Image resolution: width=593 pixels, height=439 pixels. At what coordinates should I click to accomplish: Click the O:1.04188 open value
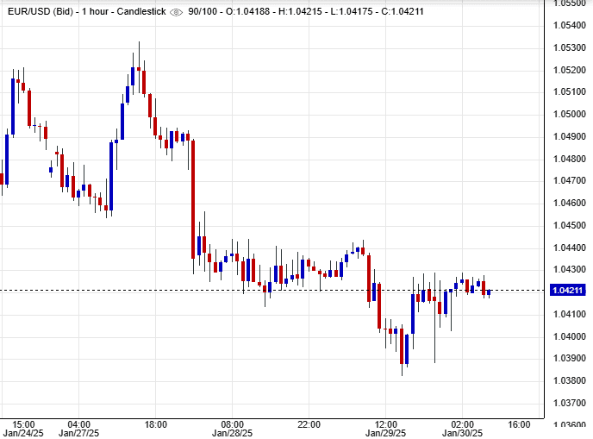point(247,12)
